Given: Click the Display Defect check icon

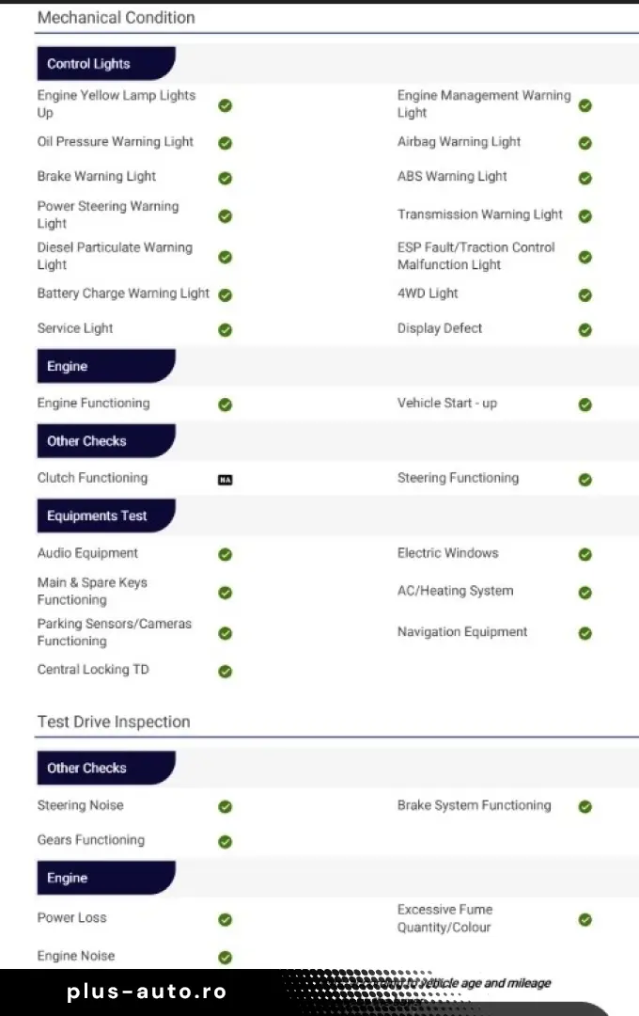Looking at the screenshot, I should 585,329.
